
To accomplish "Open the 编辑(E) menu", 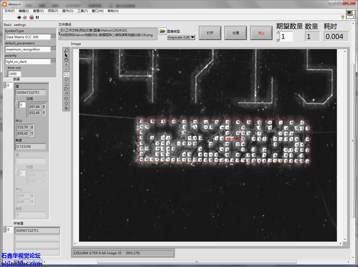I will [24, 11].
